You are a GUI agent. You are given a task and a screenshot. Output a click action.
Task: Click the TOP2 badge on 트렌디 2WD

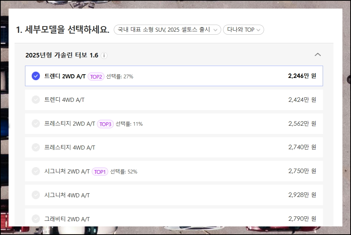[96, 76]
